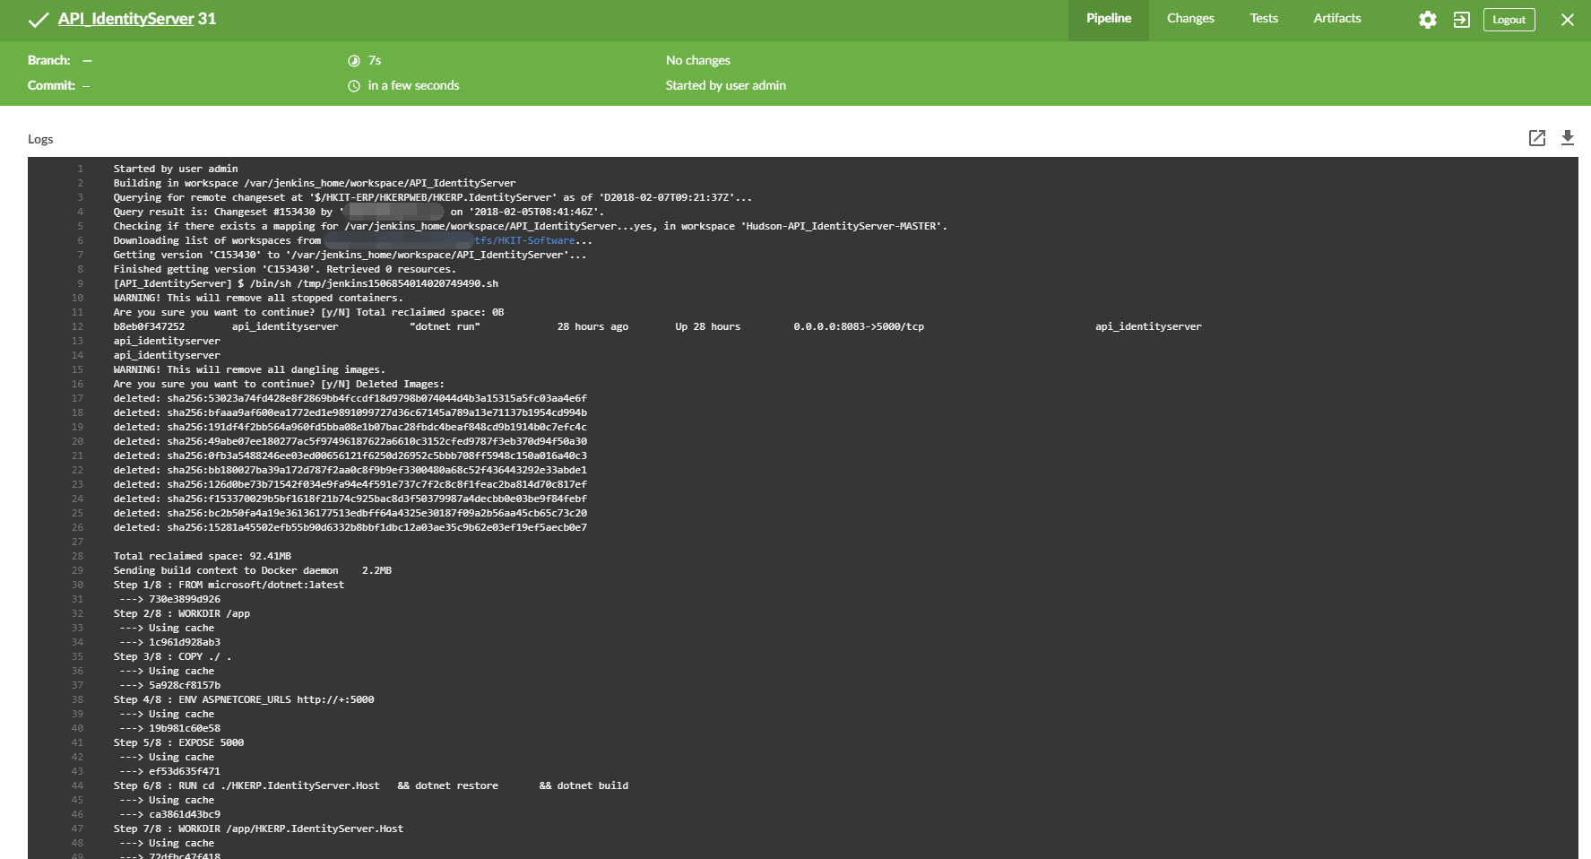
Task: Click the clock icon beside in a few seconds
Action: tap(354, 86)
